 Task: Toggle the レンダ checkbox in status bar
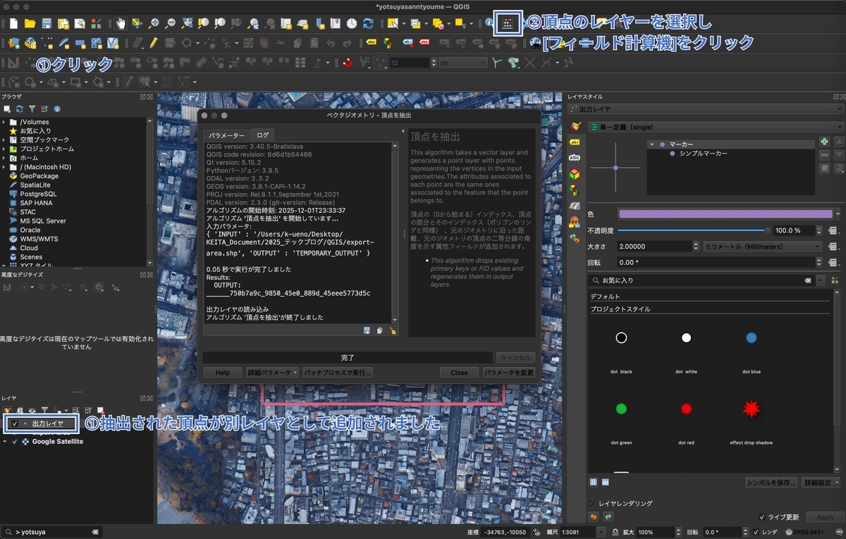pos(756,532)
